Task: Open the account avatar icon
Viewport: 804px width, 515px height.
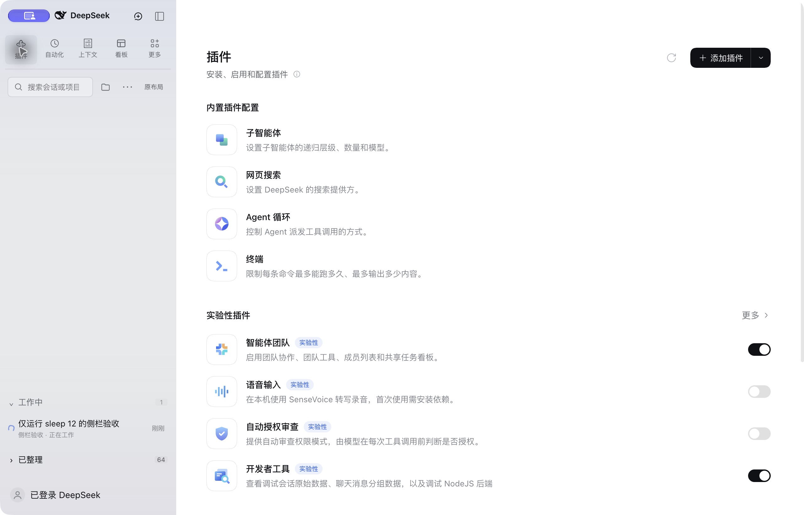Action: 18,495
